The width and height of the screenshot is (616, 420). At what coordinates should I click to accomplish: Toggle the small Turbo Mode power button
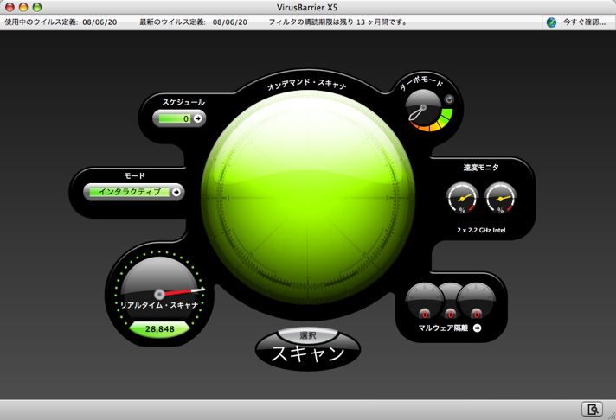(449, 100)
